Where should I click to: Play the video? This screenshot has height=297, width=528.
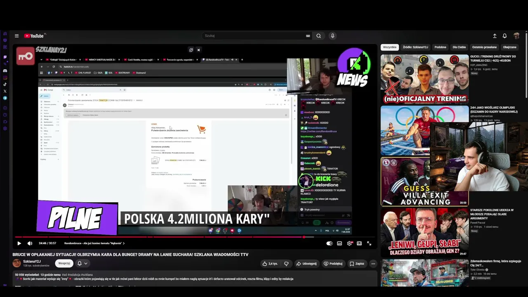tap(19, 243)
